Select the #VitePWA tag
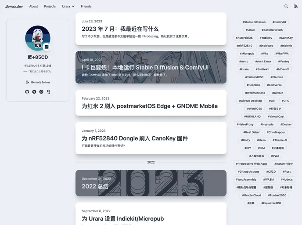This screenshot has height=225, width=302. point(282,54)
